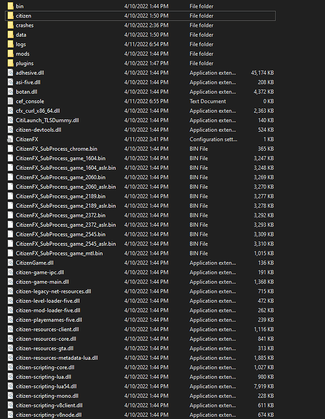The height and width of the screenshot is (419, 325).
Task: Select the file name CitizenFX_SubProcess_game_2545_aslr.bin
Action: [x=66, y=244]
